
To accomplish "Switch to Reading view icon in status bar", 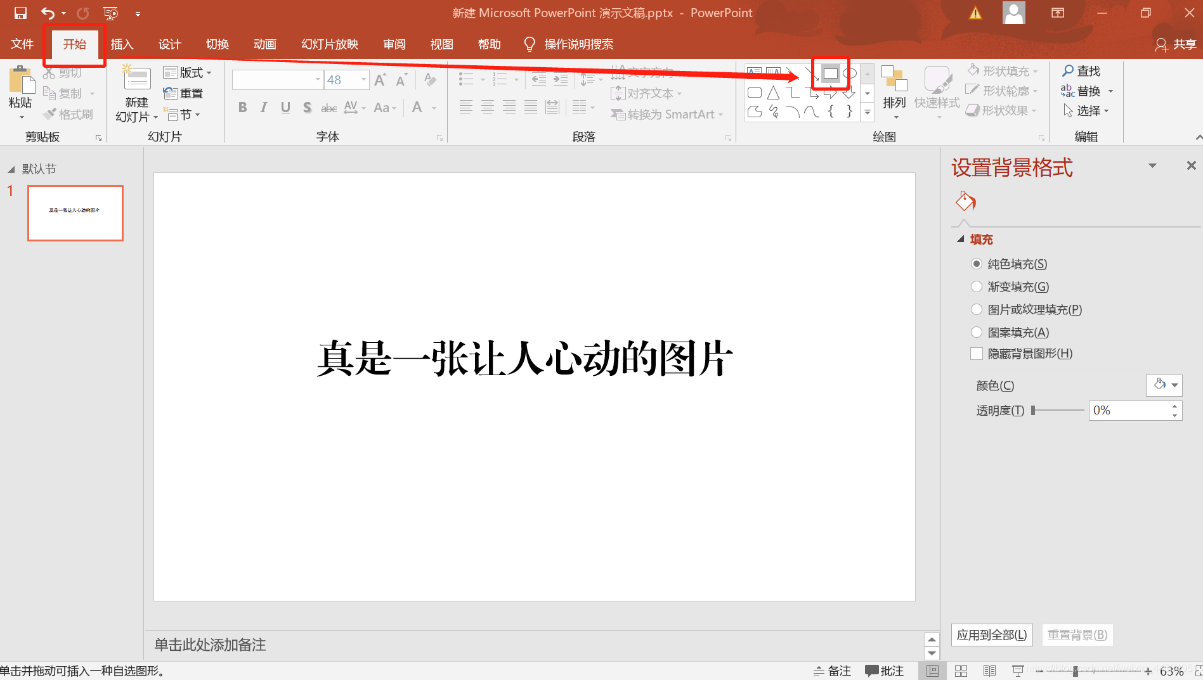I will (x=989, y=670).
